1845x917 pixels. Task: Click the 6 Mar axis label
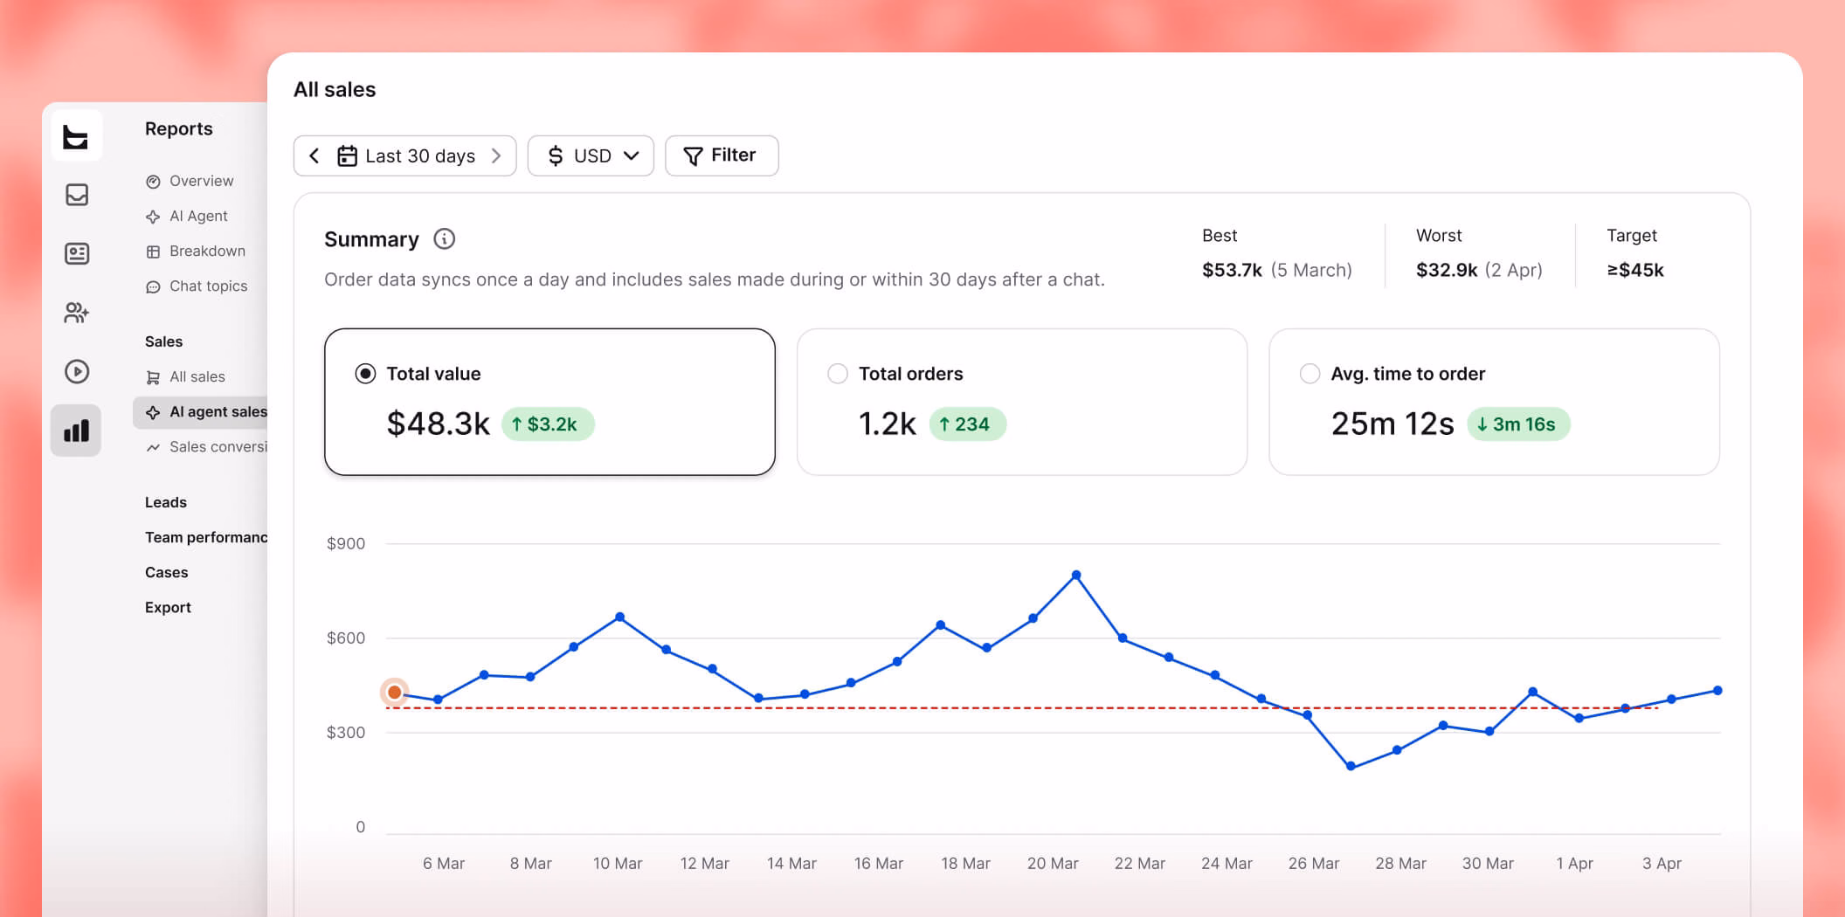tap(444, 863)
